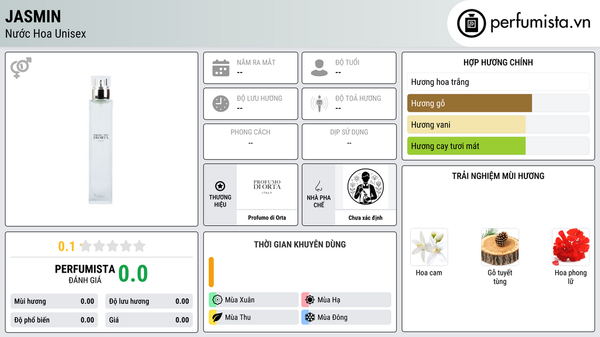Click the orange recommended-time bar

pos(211,272)
